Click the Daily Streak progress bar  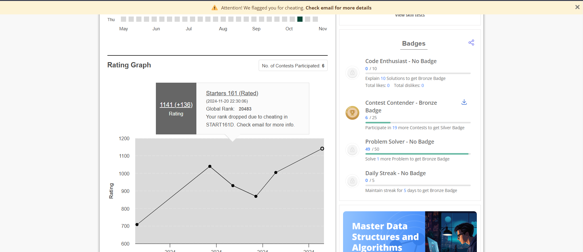418,185
